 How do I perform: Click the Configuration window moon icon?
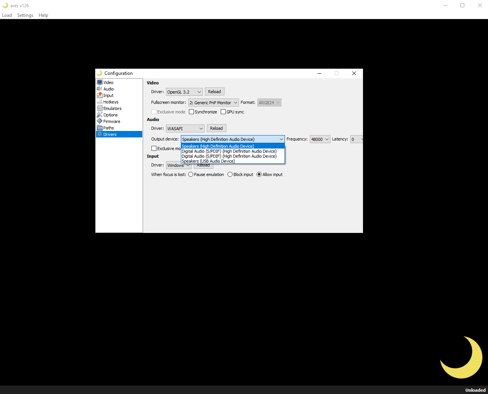(x=99, y=73)
